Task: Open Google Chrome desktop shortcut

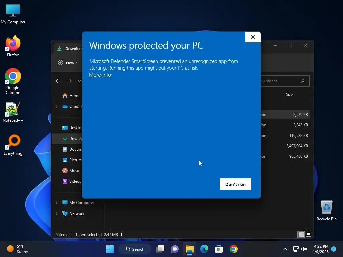Action: pyautogui.click(x=13, y=81)
